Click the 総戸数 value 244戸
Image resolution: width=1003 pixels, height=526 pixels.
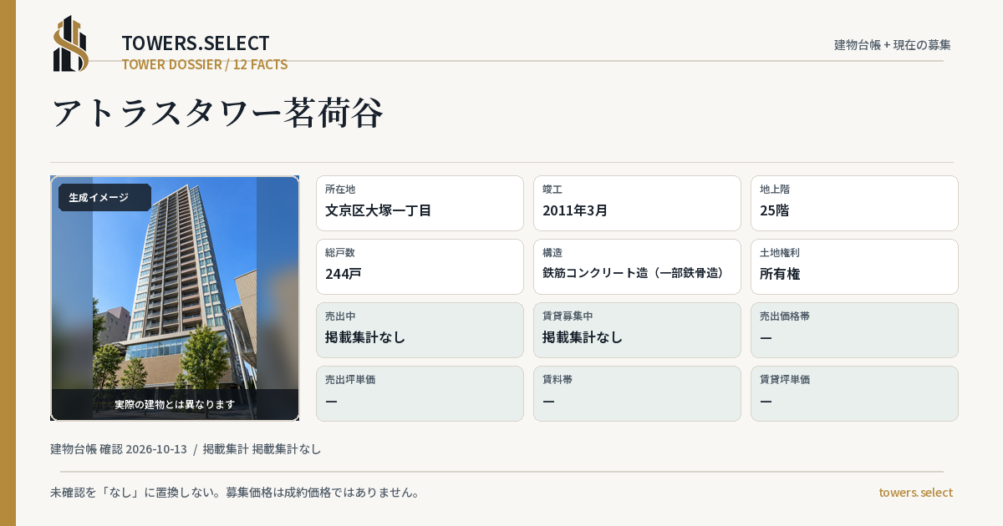pos(343,274)
